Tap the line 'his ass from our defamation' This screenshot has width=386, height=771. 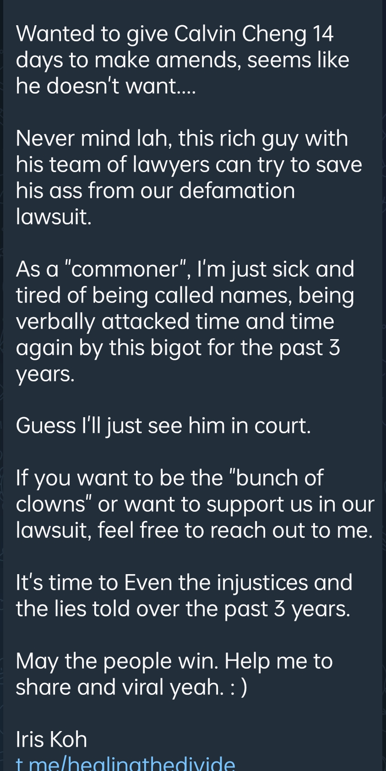coord(156,190)
